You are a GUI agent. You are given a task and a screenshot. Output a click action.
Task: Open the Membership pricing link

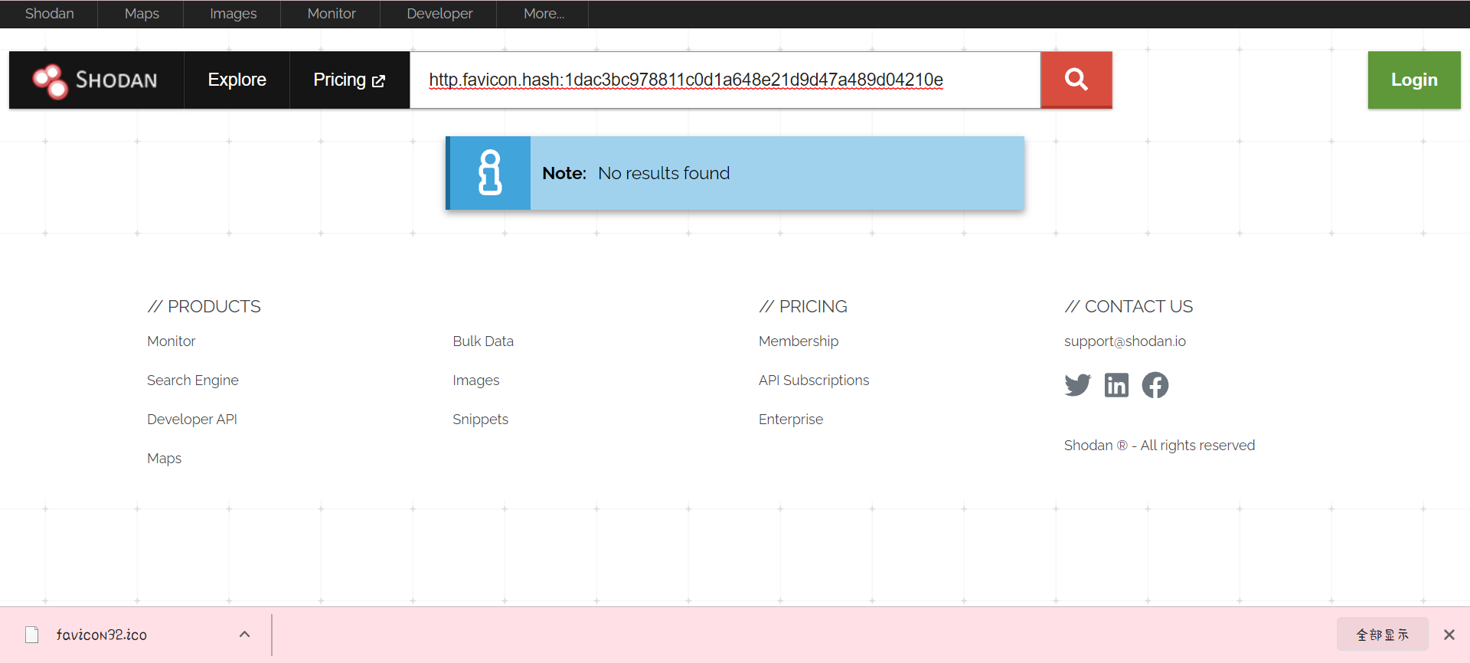point(799,341)
